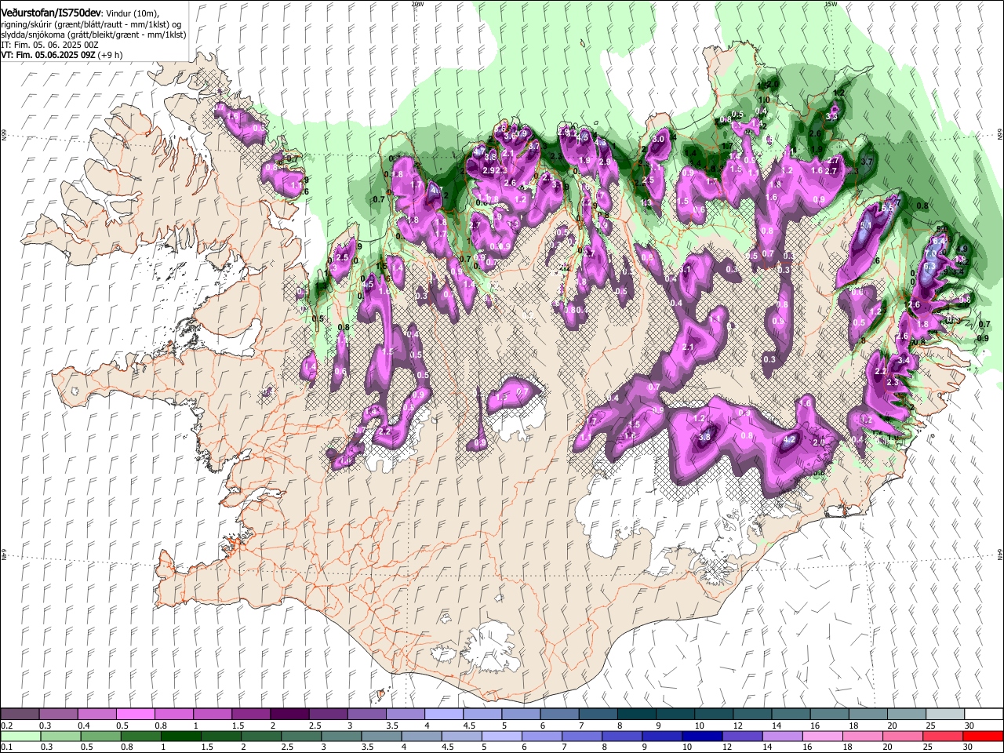Select the 'slydda/snjókoma' legend description line

[93, 35]
